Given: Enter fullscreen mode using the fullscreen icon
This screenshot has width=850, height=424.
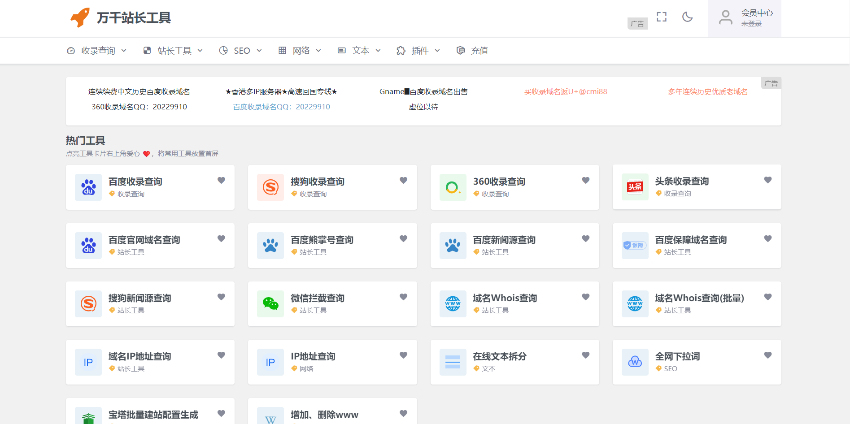Looking at the screenshot, I should tap(661, 17).
